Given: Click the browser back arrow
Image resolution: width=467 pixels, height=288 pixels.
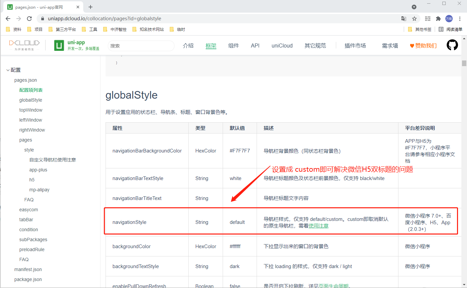Looking at the screenshot, I should point(8,19).
